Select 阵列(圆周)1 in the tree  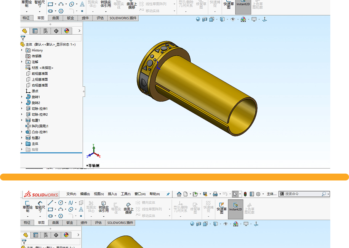37,126
